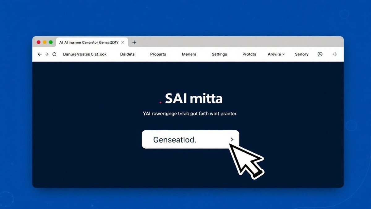Click the SAI mitta heading
371x209 pixels.
point(194,99)
